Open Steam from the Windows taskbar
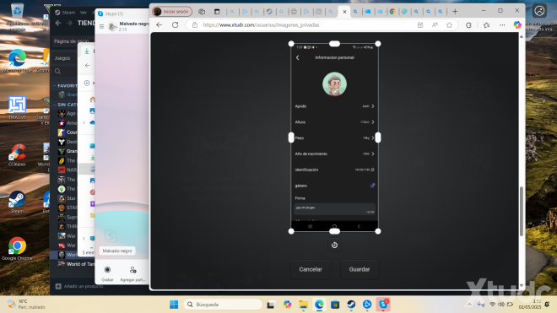The width and height of the screenshot is (557, 313). [351, 305]
